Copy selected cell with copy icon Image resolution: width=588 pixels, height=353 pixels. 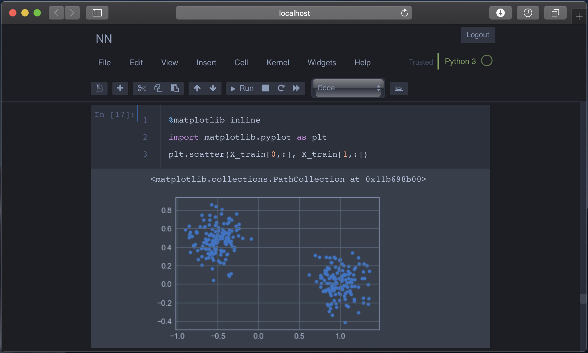(158, 88)
